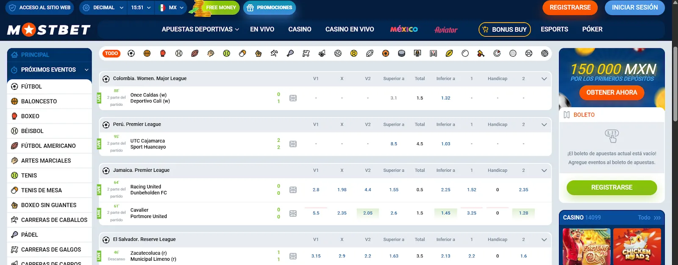Screen dimensions: 678x265
Task: Select the padel racket filter icon in top row
Action: coord(290,53)
